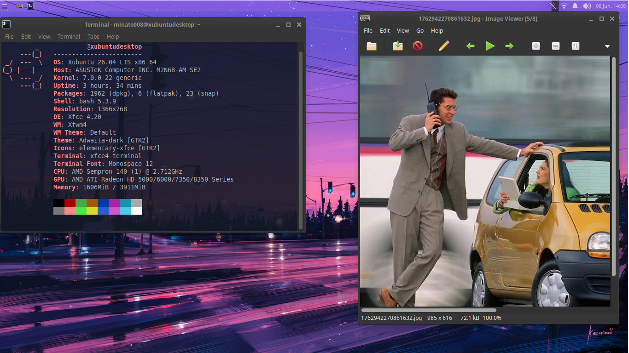Click the "Theme: Adwaita-dark [GTK2]" line
Image resolution: width=629 pixels, height=353 pixels.
[101, 140]
